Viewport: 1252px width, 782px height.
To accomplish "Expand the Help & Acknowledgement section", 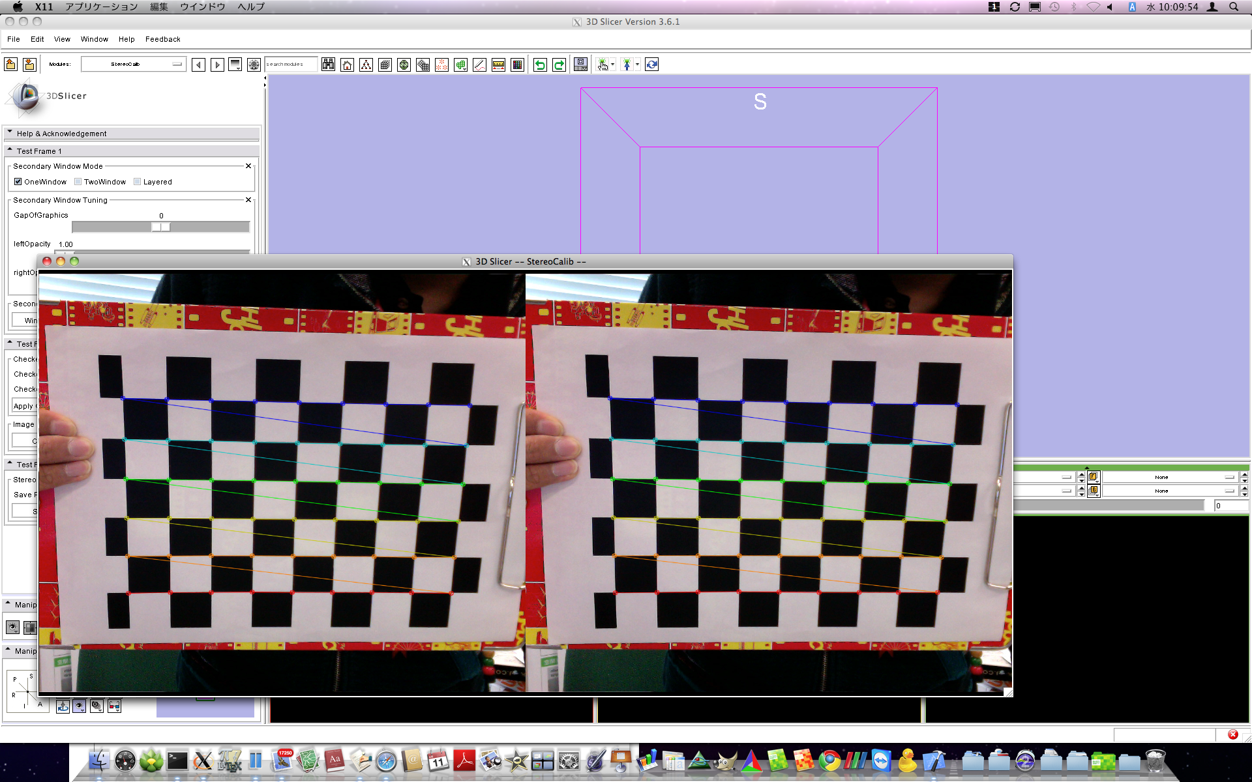I will [x=61, y=134].
